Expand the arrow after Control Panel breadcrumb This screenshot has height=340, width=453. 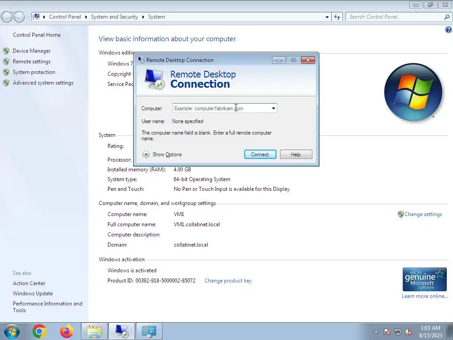86,17
